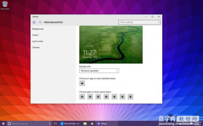203x126 pixels.
Task: Open File Explorer from the taskbar
Action: pos(85,124)
